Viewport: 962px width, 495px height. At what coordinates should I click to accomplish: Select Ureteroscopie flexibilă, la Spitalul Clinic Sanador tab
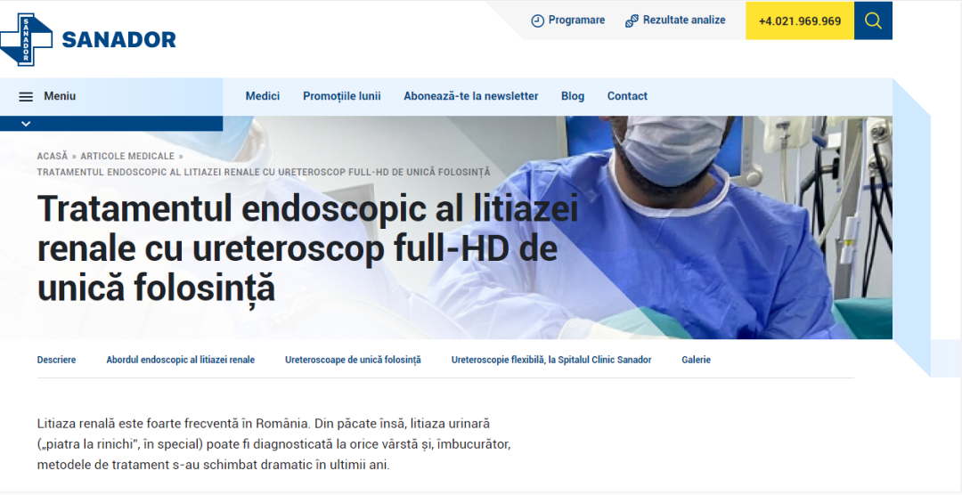551,360
